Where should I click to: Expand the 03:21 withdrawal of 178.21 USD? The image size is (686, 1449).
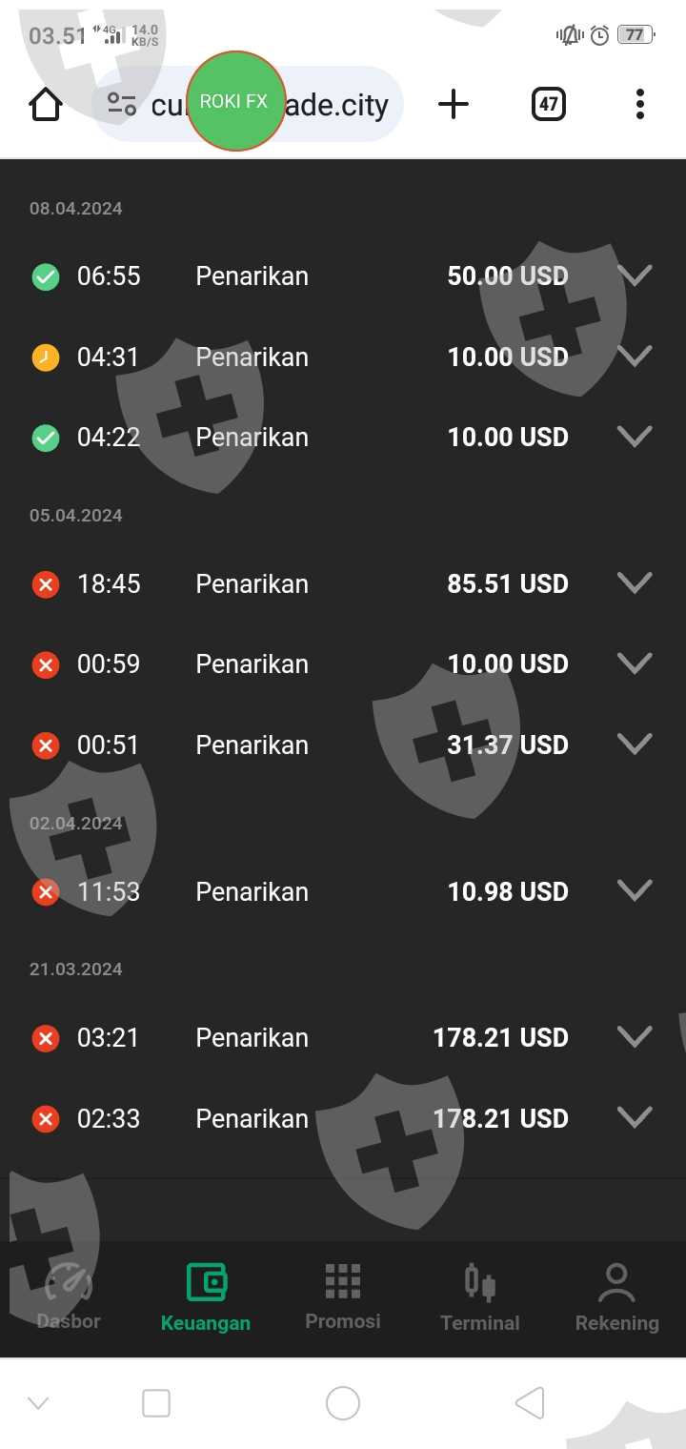point(635,1036)
